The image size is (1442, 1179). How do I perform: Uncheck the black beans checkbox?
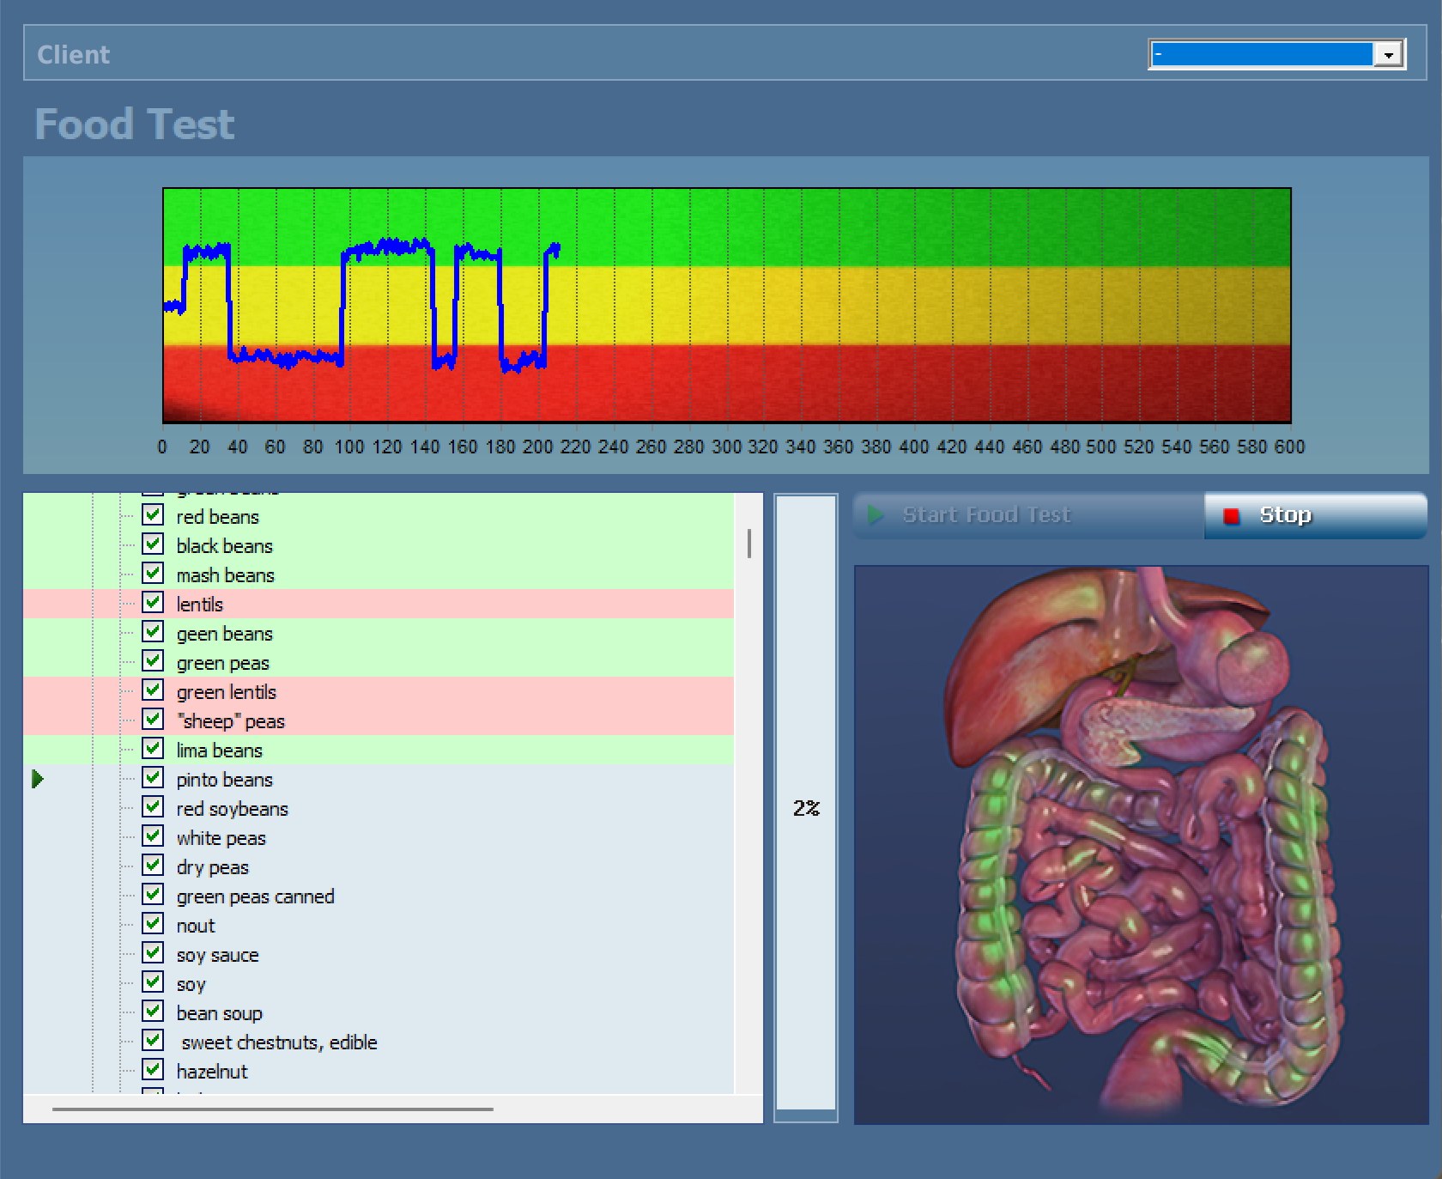[153, 544]
